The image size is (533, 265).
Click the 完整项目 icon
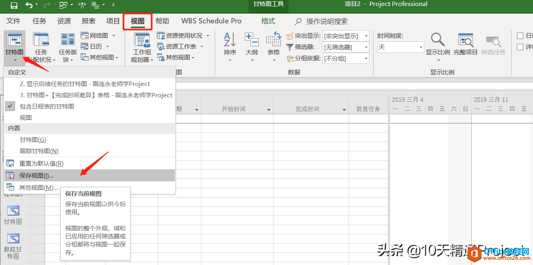(x=466, y=40)
